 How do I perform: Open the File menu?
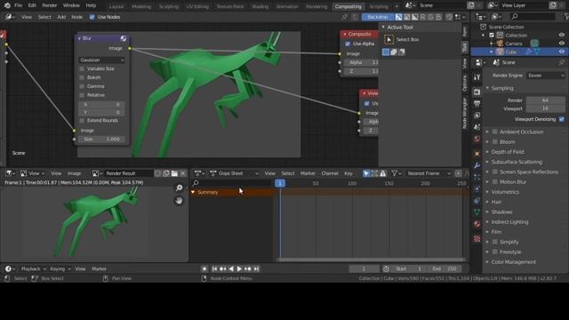(18, 5)
